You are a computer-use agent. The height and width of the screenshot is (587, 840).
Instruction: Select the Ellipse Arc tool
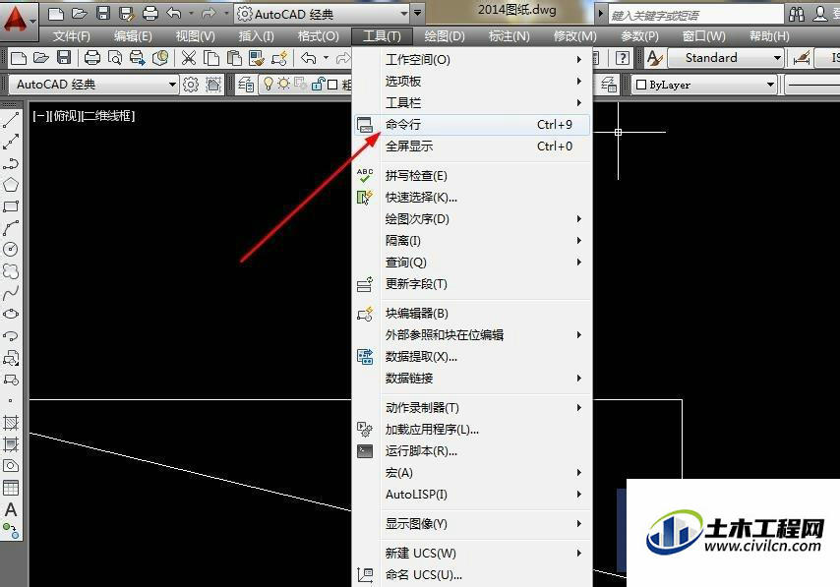click(11, 336)
